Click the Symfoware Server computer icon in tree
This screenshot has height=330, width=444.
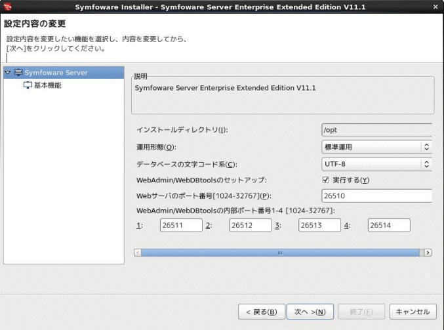click(x=18, y=73)
